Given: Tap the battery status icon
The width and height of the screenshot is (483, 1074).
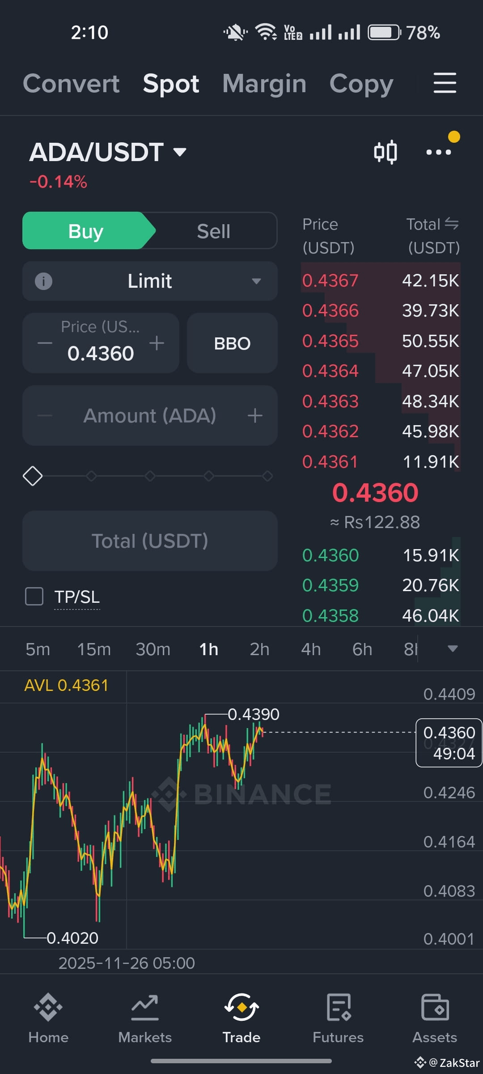Looking at the screenshot, I should 384,32.
